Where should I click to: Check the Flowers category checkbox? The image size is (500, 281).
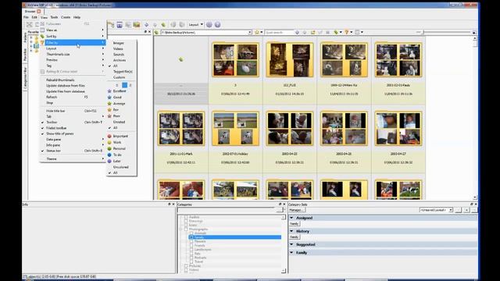click(x=191, y=241)
